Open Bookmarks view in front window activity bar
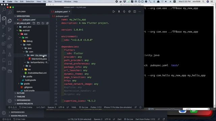This screenshot has width=216, height=121. 10,63
